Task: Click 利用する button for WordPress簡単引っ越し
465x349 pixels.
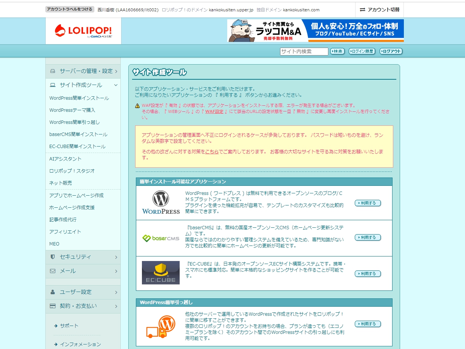Action: tap(368, 324)
